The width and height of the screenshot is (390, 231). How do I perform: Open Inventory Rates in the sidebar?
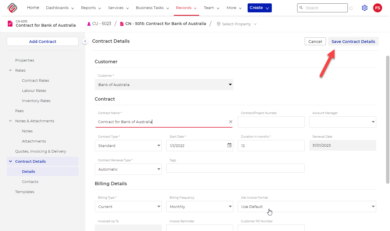pos(36,101)
